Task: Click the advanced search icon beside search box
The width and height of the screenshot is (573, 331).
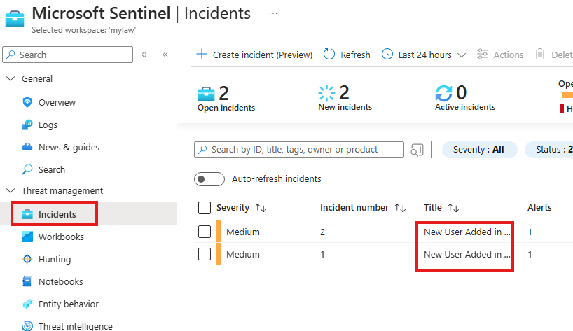Action: 417,150
